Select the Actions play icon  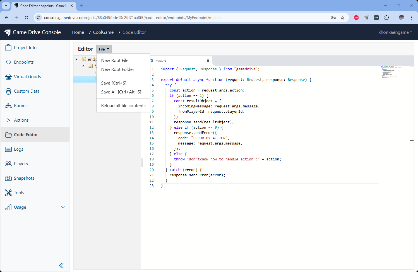[8, 120]
